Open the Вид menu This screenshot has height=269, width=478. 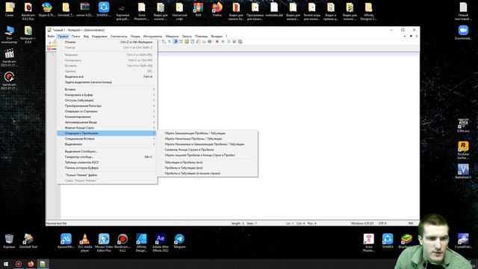[x=87, y=37]
